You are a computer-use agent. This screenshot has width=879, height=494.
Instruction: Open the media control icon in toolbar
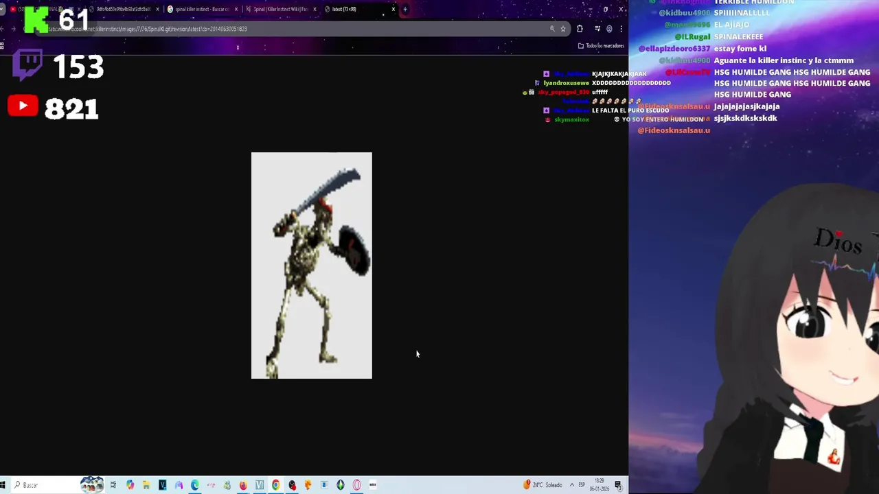597,29
